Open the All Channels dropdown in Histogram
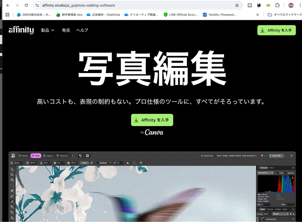This screenshot has width=302, height=222. pos(266,173)
